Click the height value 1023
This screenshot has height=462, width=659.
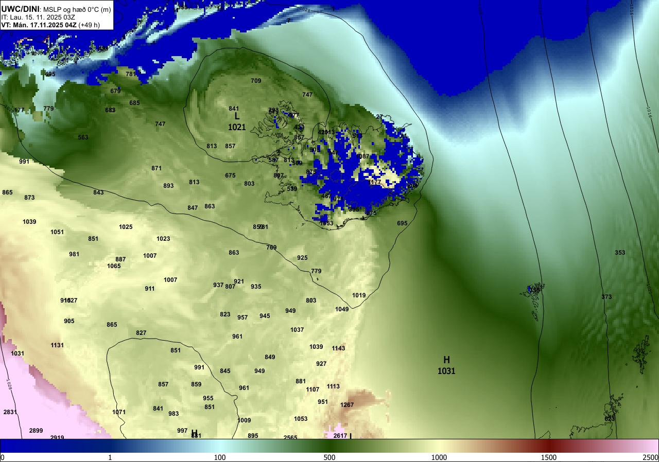(x=163, y=239)
